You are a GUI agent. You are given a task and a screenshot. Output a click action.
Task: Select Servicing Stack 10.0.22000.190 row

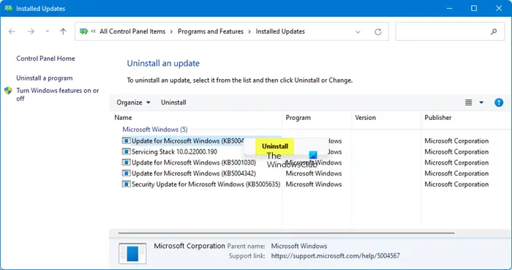coord(174,151)
